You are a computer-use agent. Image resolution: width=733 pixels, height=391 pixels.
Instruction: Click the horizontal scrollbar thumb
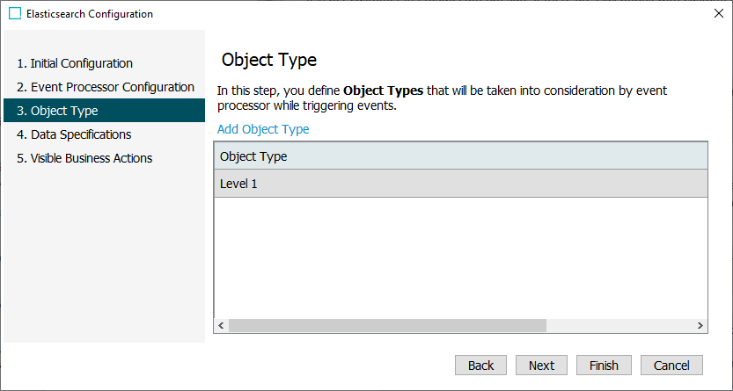[x=387, y=325]
